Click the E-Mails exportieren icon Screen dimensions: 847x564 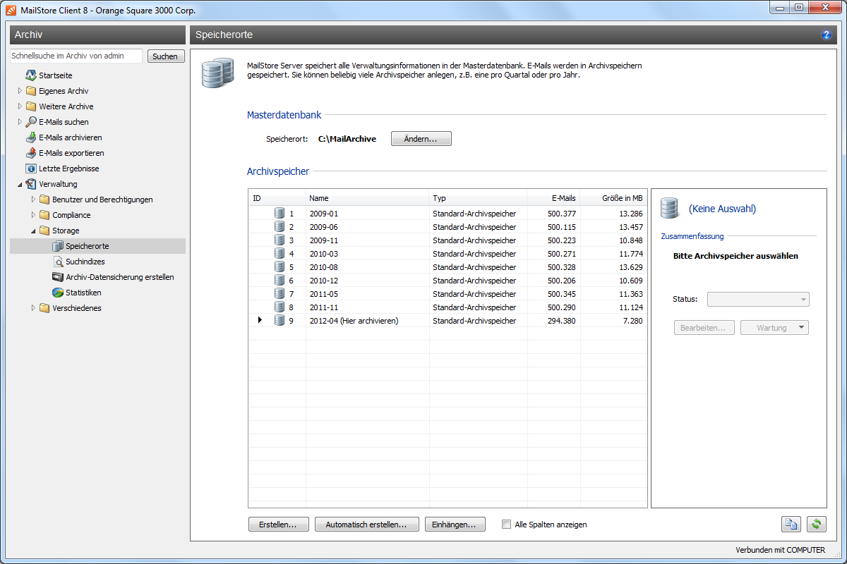(x=31, y=153)
